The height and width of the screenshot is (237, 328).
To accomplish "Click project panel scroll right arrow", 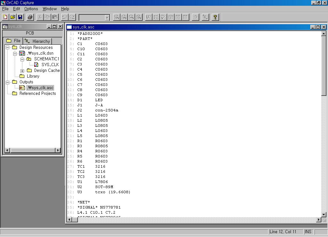I will coord(58,150).
